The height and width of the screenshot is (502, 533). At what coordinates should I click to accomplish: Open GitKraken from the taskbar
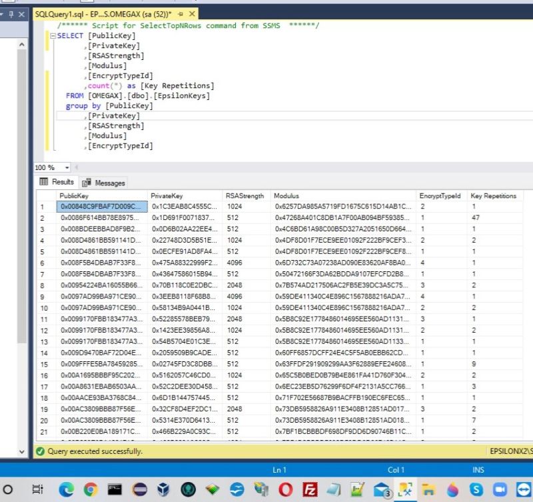[x=188, y=489]
